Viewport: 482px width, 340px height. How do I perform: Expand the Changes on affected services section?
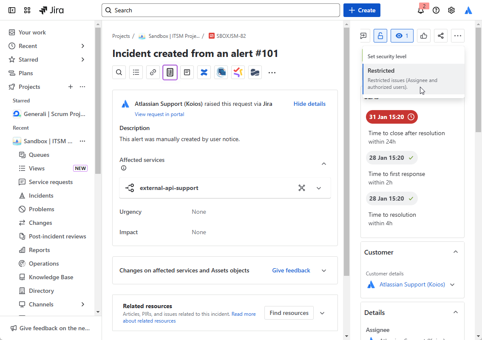(x=324, y=270)
